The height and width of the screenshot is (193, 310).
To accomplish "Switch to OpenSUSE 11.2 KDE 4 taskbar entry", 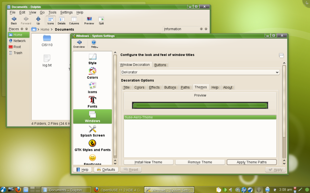I will 117,190.
